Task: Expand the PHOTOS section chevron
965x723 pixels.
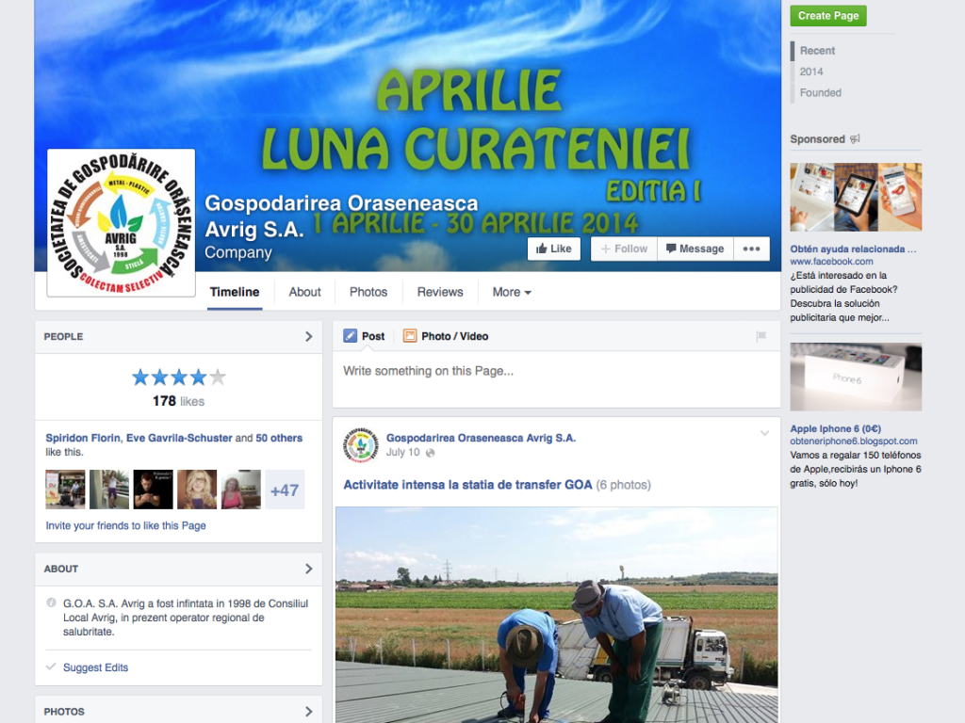Action: (x=308, y=712)
